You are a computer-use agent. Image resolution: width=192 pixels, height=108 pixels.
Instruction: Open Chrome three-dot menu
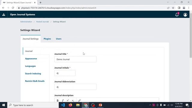pyautogui.click(x=189, y=8)
